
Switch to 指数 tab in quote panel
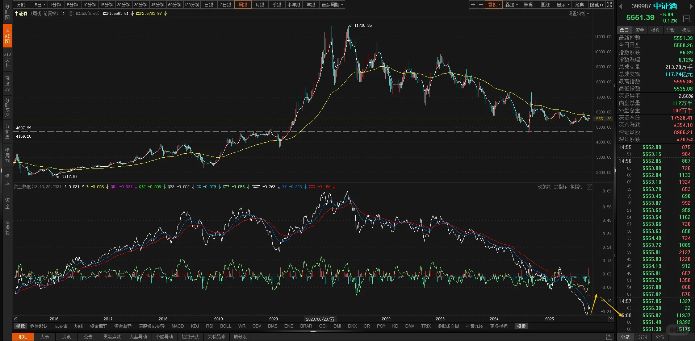click(655, 30)
